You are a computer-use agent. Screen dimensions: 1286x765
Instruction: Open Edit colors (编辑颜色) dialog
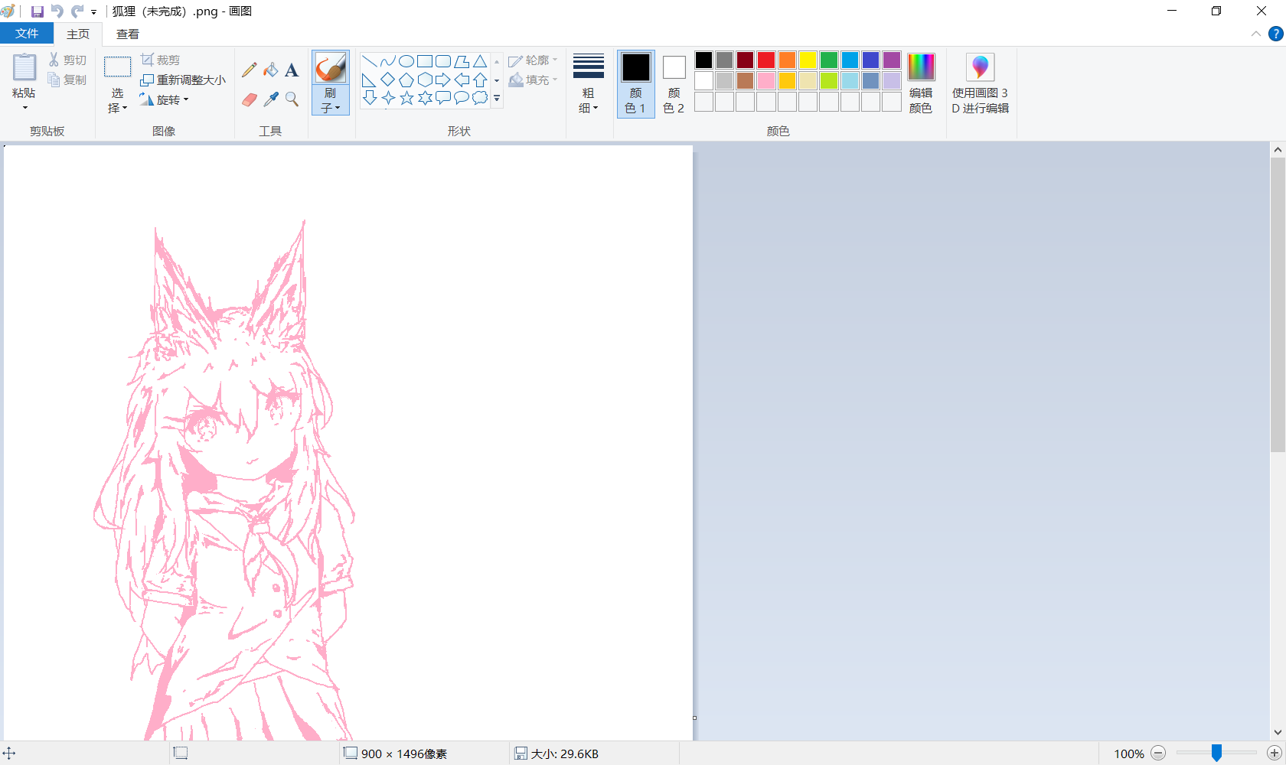coord(921,83)
